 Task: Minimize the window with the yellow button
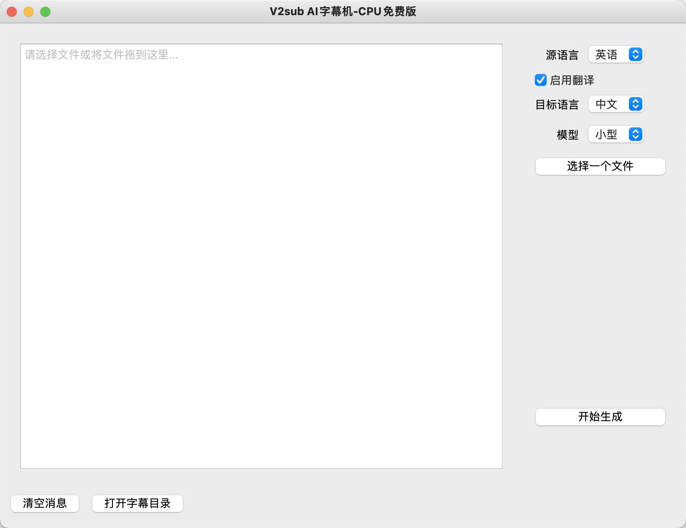pos(29,12)
